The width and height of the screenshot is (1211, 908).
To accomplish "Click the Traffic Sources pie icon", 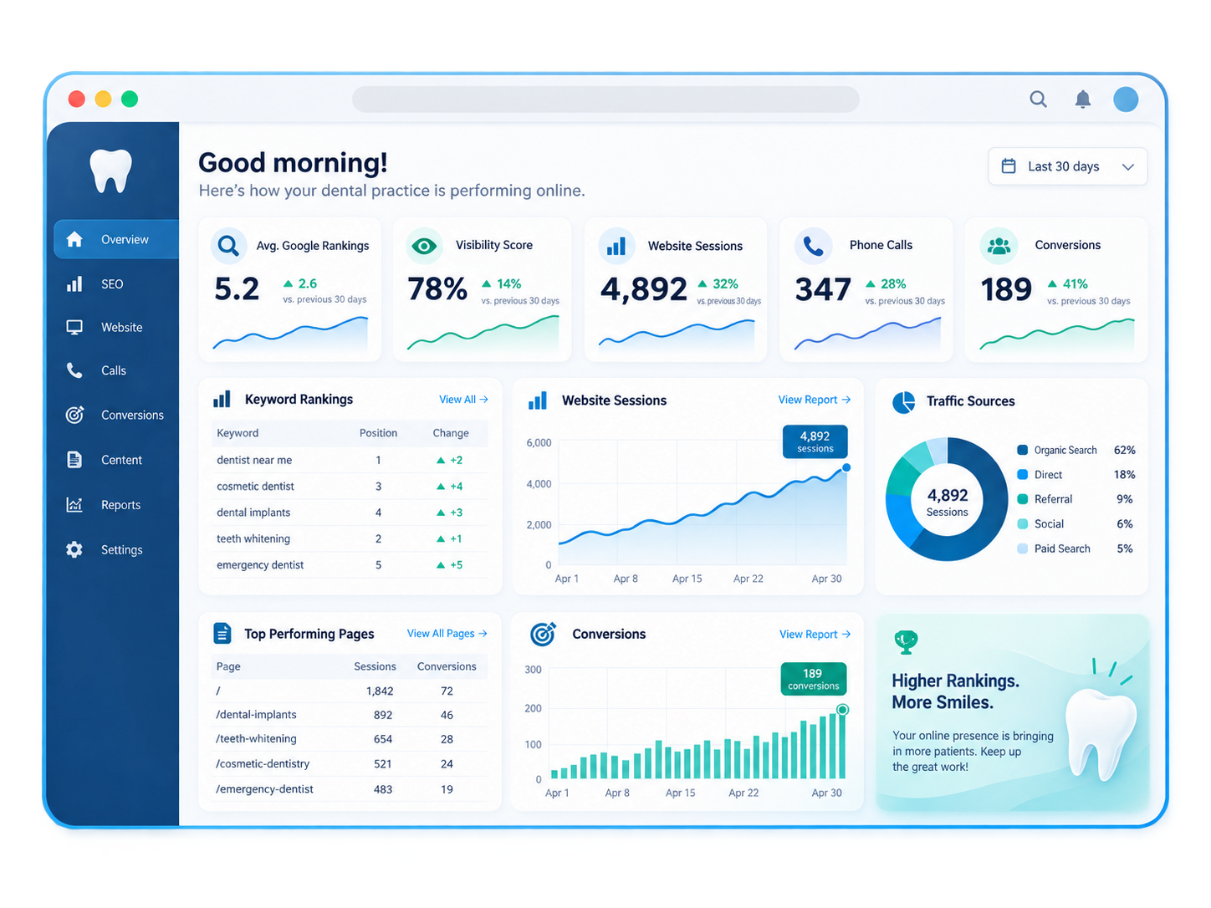I will point(903,402).
